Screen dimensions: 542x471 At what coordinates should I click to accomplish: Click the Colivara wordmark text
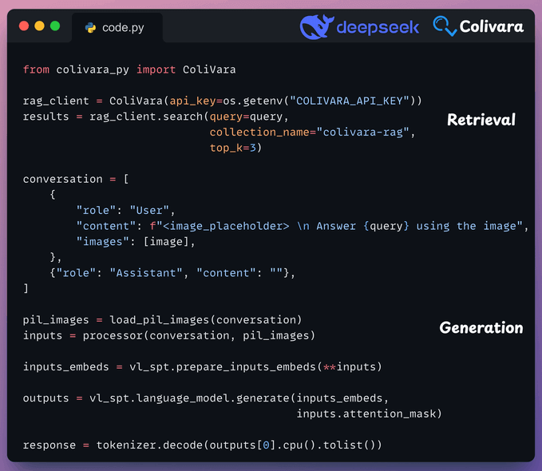(491, 26)
